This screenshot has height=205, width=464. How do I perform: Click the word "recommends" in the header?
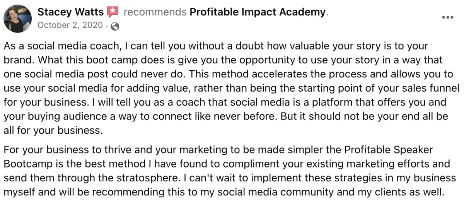tap(155, 12)
